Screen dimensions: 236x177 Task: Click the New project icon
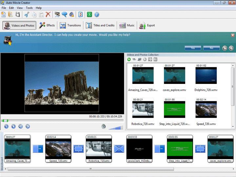pos(4,14)
